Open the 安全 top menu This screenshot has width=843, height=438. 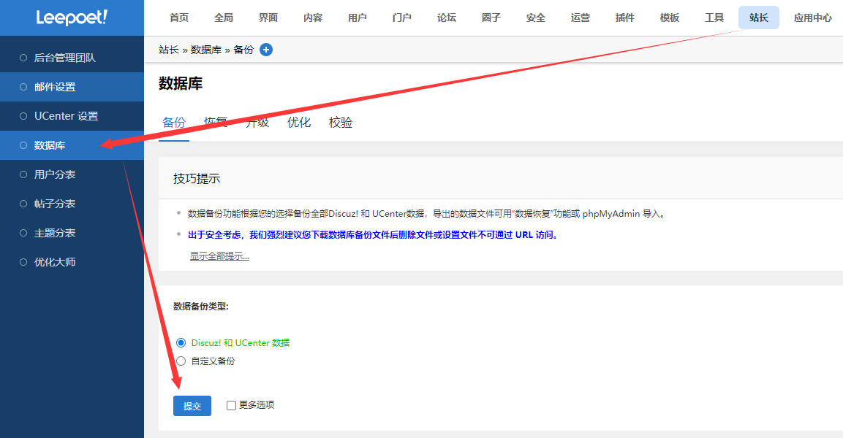536,18
